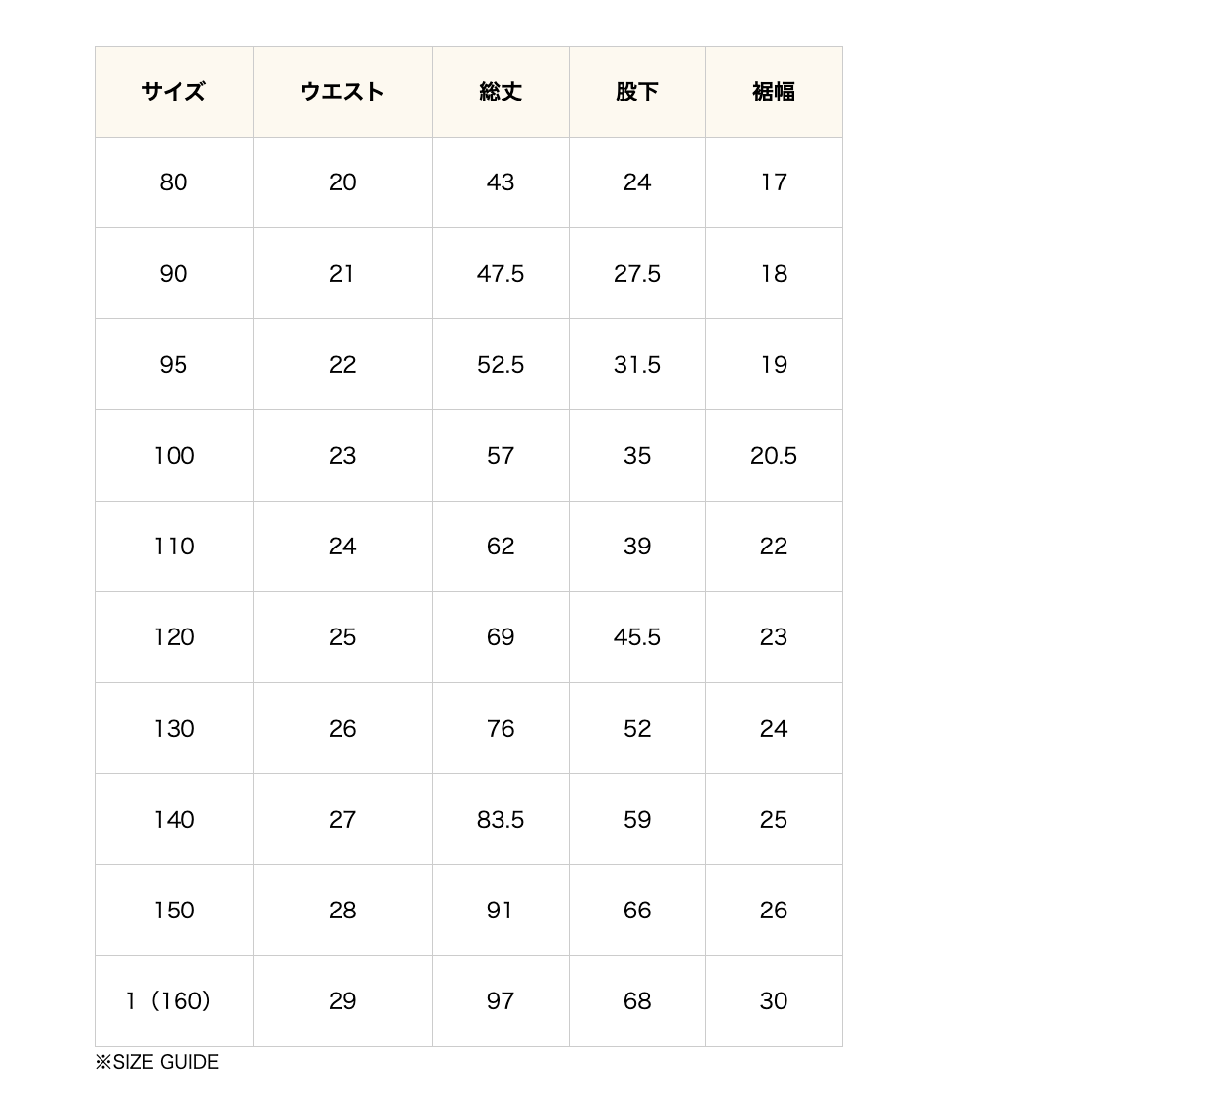Select the 股下 column header
This screenshot has height=1095, width=1208.
[x=637, y=92]
